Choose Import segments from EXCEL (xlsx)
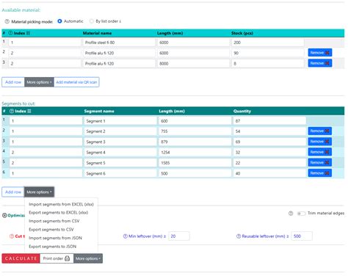 (x=61, y=204)
